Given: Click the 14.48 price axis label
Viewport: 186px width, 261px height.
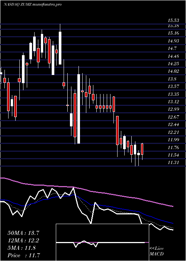Looking at the screenshot, I should click(x=173, y=56).
